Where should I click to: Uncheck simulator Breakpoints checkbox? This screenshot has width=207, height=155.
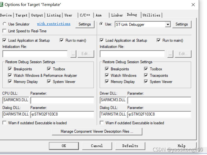point(10,69)
